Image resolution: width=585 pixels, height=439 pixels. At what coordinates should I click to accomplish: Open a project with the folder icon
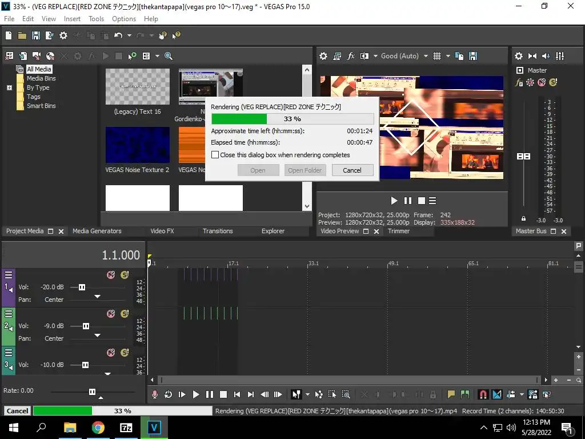click(22, 35)
